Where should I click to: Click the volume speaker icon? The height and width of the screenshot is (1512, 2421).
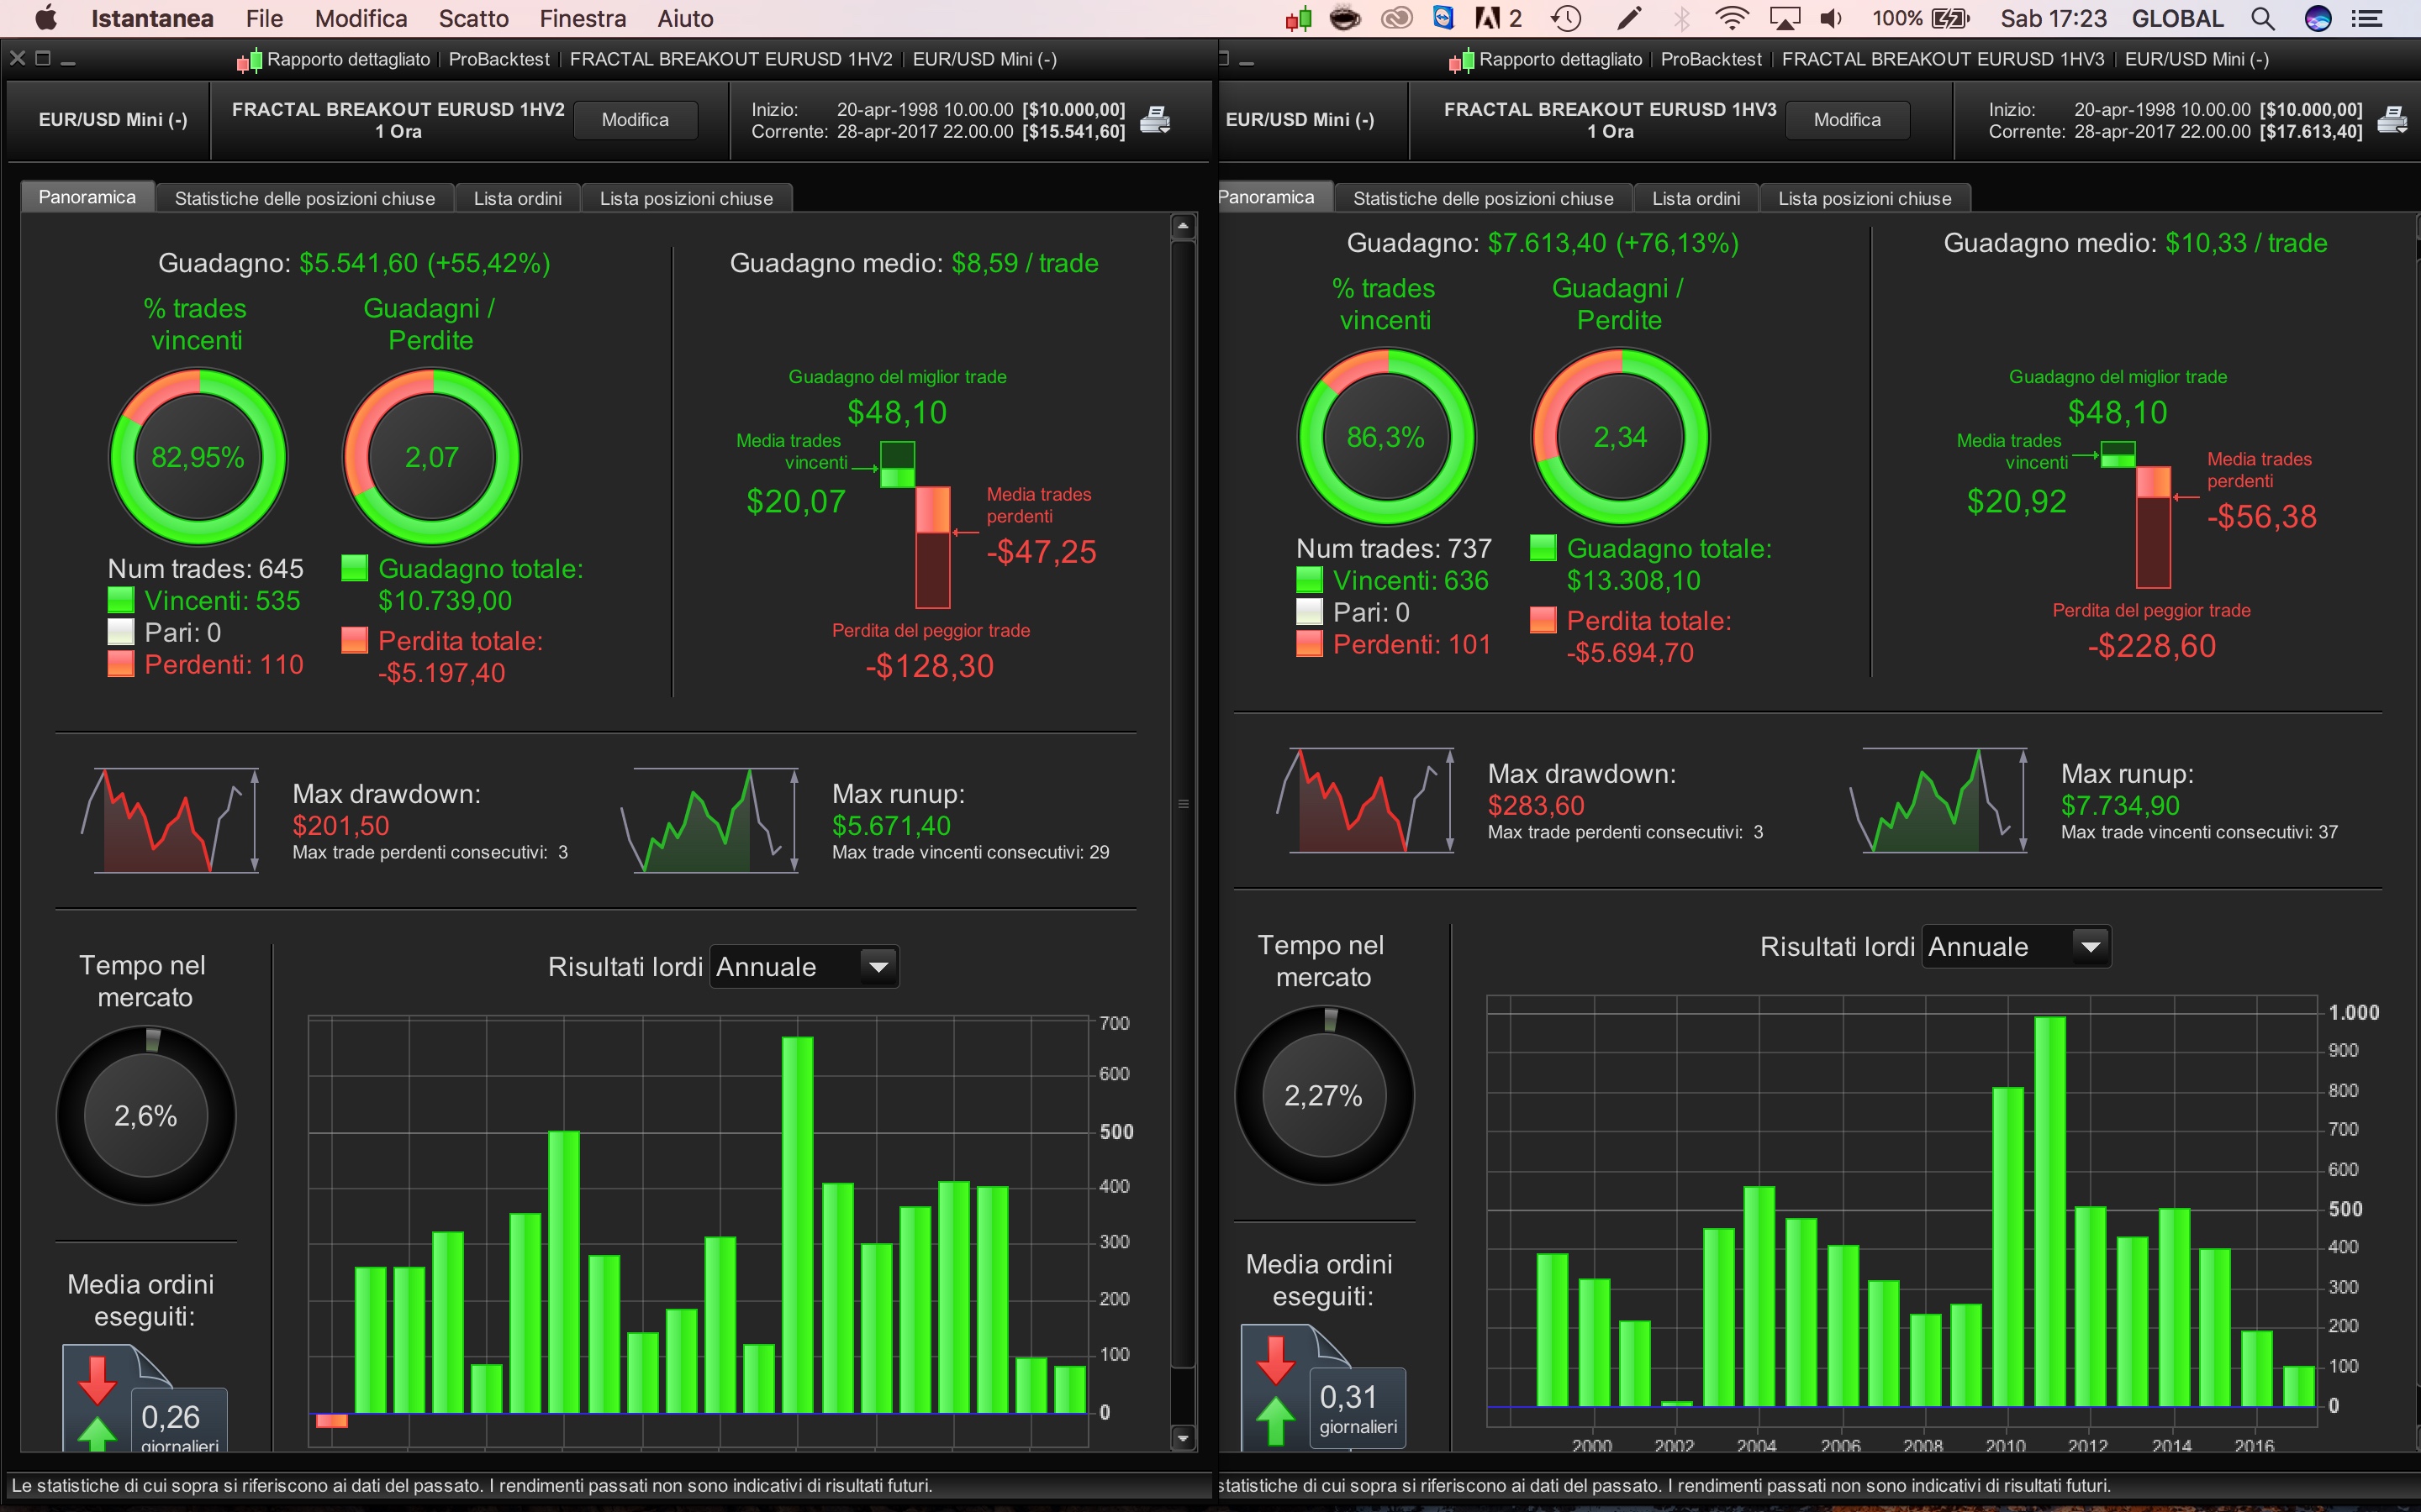(x=1831, y=18)
